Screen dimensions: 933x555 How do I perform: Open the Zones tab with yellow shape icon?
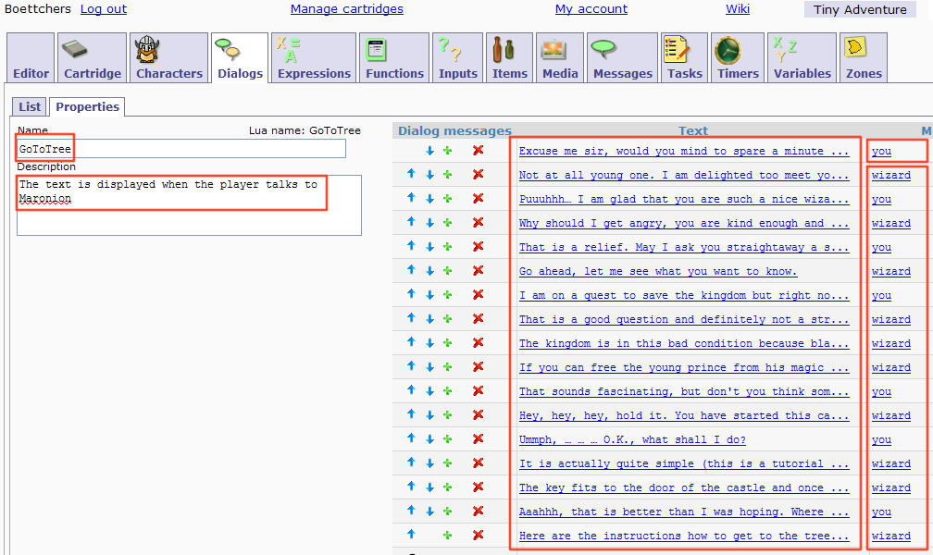click(x=864, y=58)
